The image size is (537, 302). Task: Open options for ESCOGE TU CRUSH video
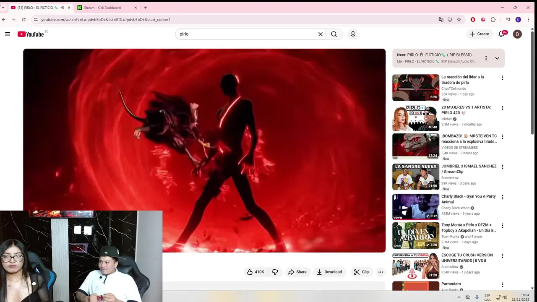(502, 255)
